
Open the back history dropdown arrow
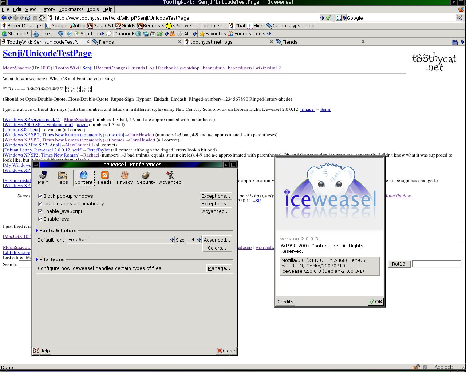pyautogui.click(x=10, y=17)
